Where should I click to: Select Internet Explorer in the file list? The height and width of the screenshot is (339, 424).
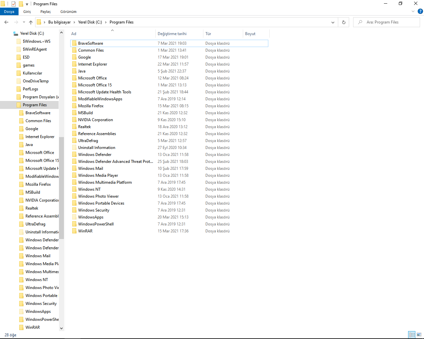coord(93,64)
